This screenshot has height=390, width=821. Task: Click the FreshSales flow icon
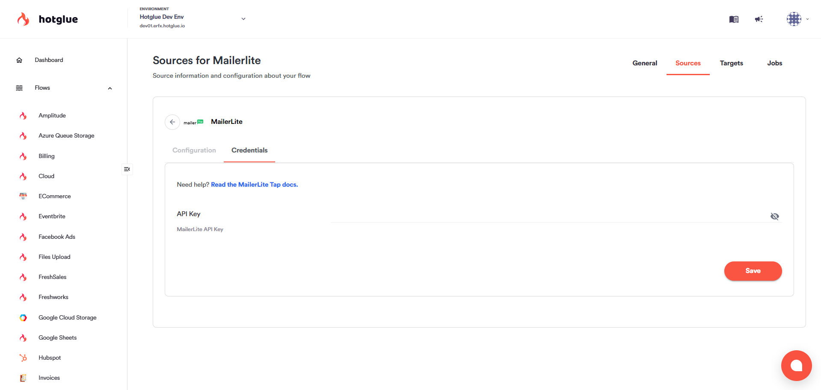(x=23, y=277)
